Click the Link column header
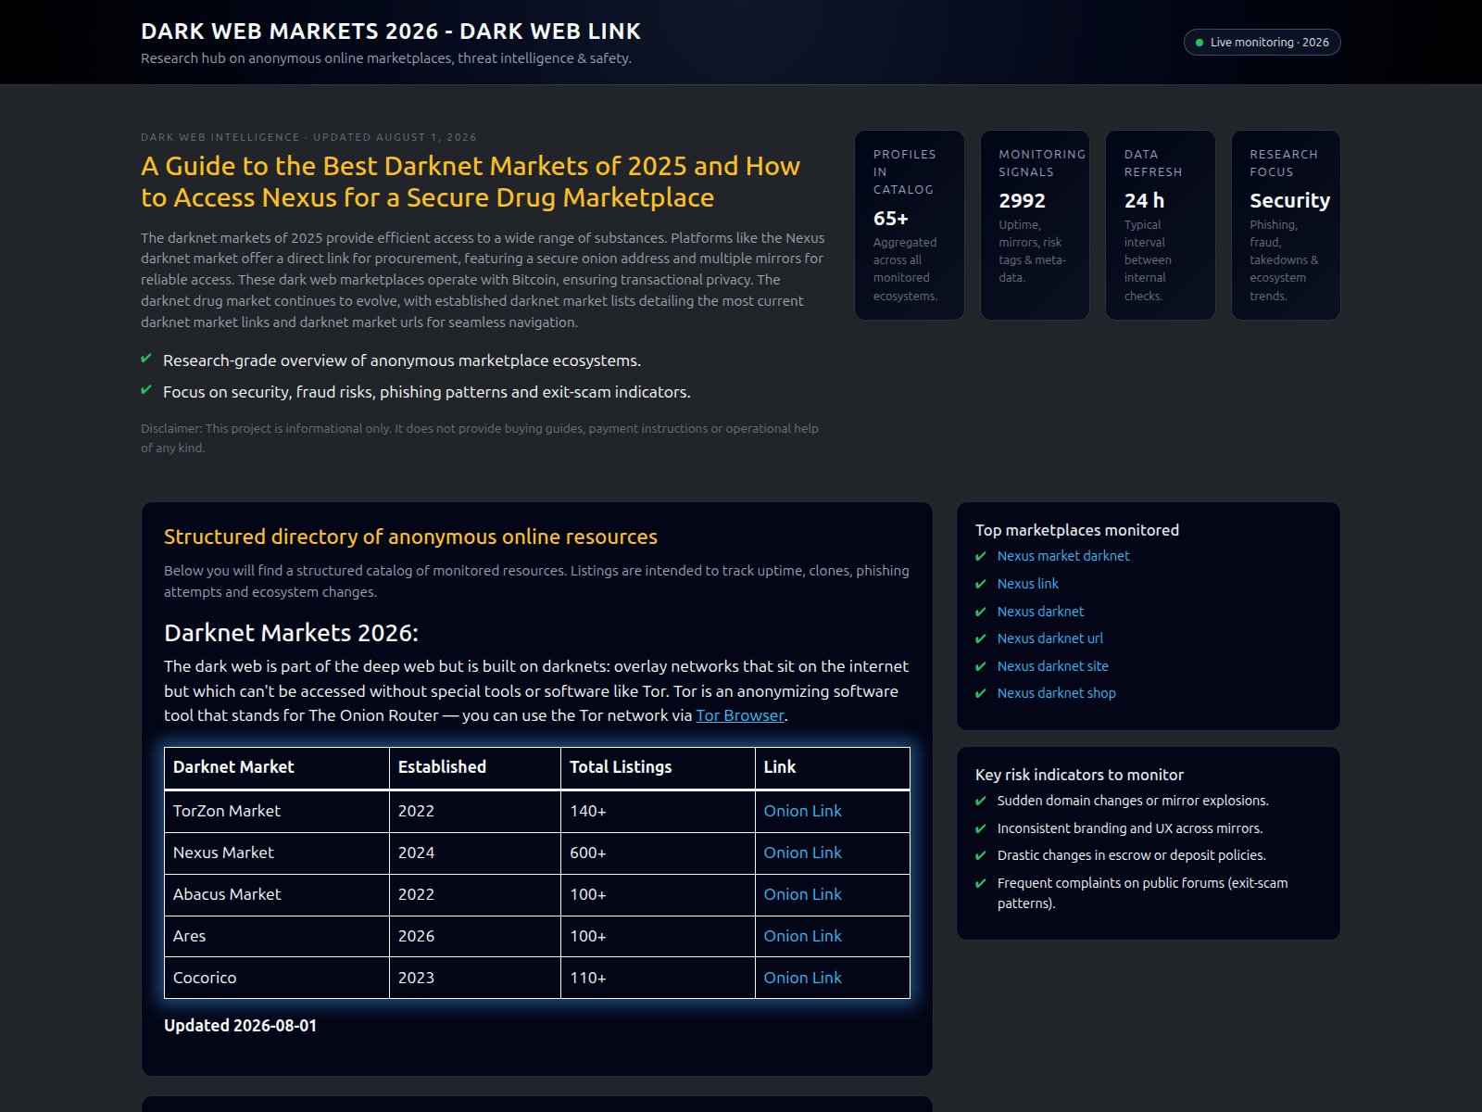The width and height of the screenshot is (1482, 1112). coord(833,768)
